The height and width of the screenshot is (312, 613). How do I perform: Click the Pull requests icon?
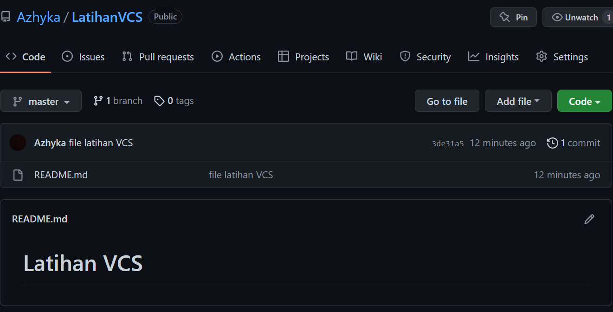coord(126,56)
